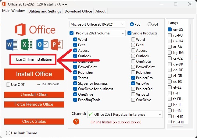The height and width of the screenshot is (138, 197).
Task: Click the Uninstall Office button
Action: [x=34, y=95]
